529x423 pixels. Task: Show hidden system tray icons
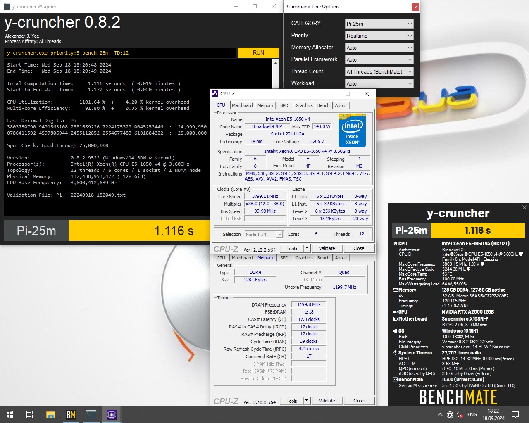coord(440,415)
